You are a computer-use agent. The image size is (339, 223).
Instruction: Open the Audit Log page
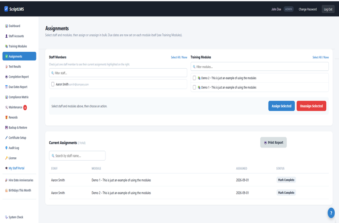click(x=19, y=148)
